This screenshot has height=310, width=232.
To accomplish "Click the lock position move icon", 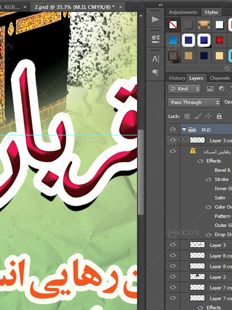I will click(x=208, y=116).
